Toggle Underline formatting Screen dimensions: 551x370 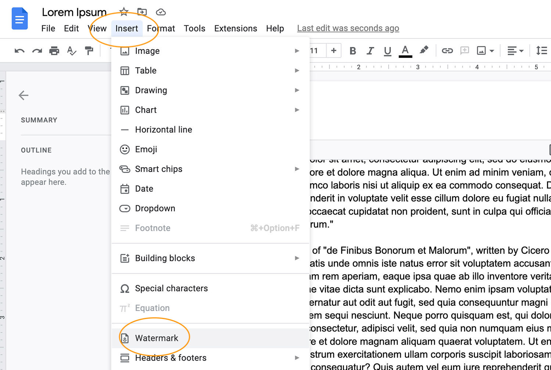pos(388,51)
